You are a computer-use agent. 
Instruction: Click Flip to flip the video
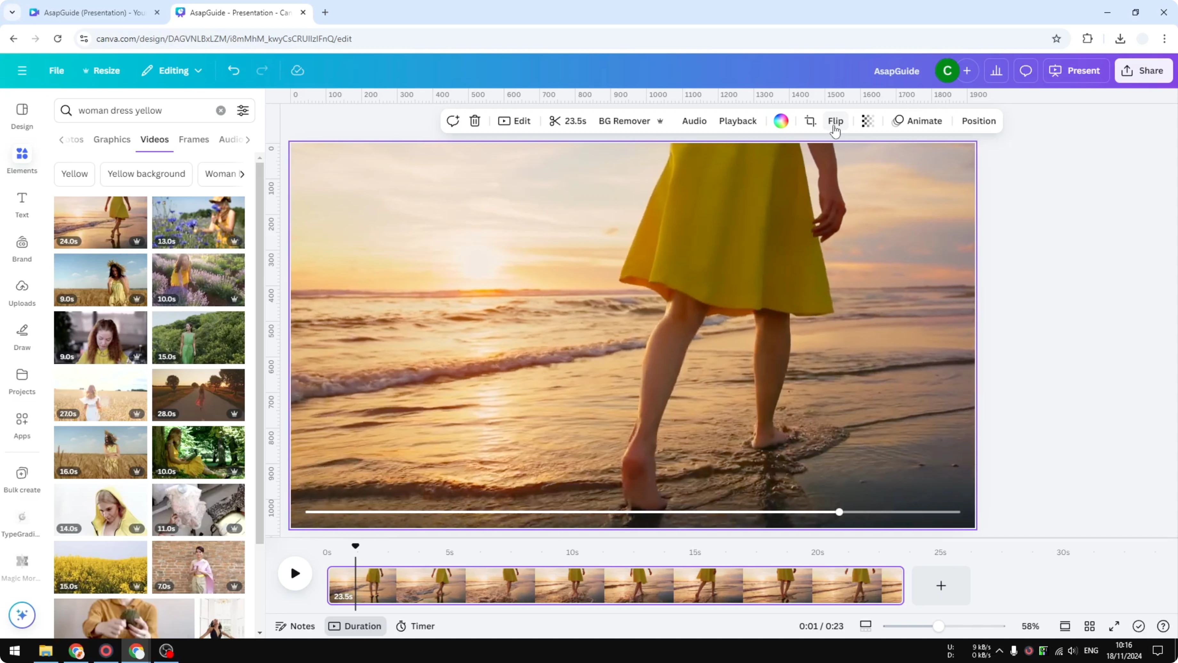tap(835, 121)
